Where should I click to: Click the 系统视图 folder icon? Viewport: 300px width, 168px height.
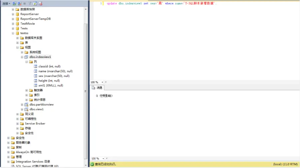26,52
